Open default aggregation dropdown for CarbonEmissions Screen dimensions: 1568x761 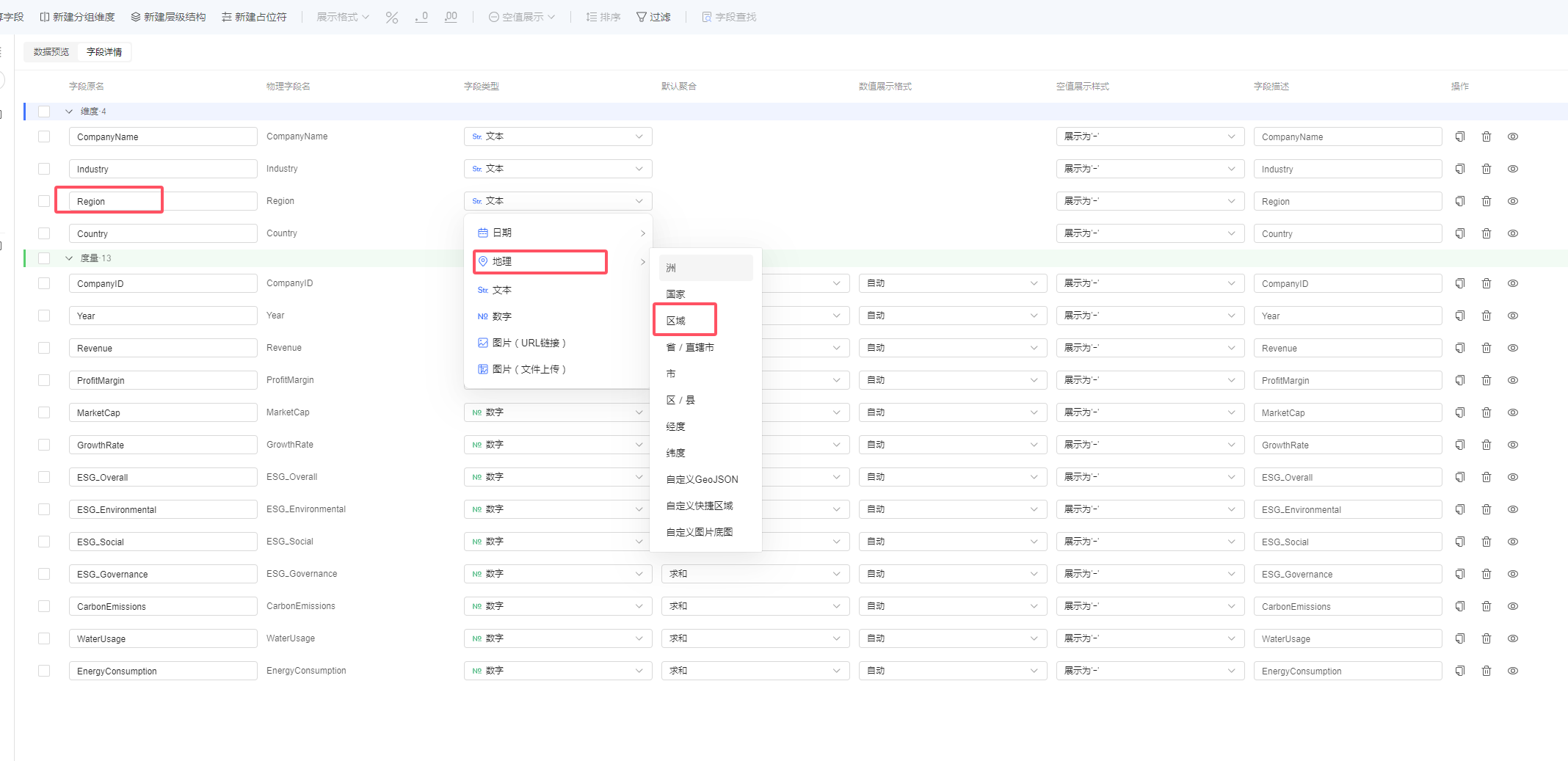755,606
